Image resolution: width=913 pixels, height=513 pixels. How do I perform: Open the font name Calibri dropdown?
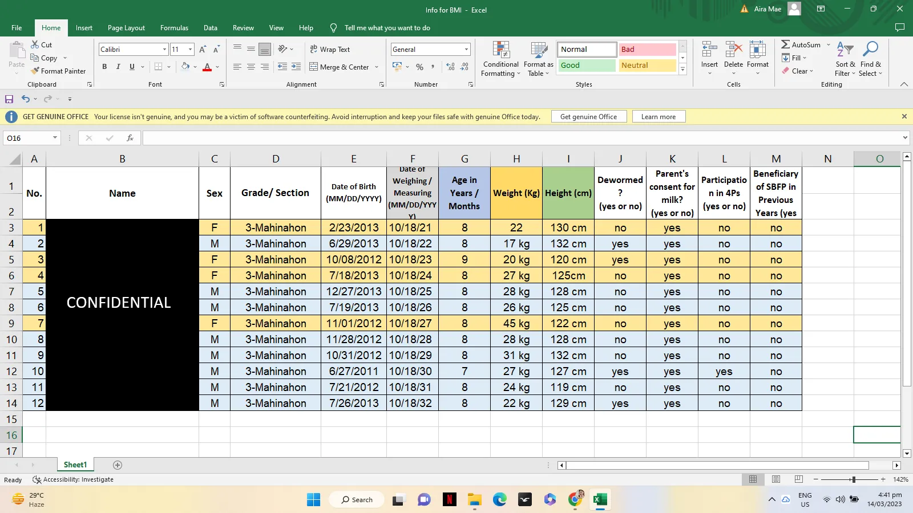(x=164, y=50)
